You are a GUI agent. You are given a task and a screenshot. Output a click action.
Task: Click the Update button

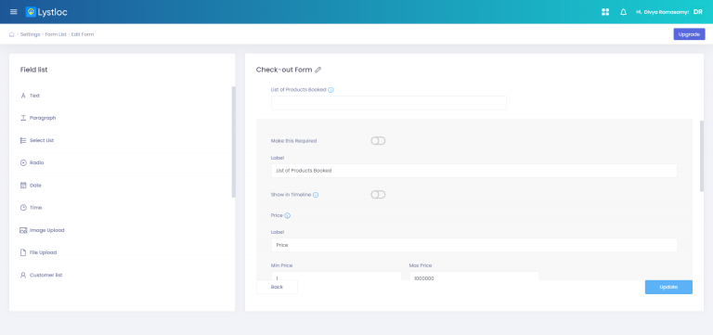[668, 287]
